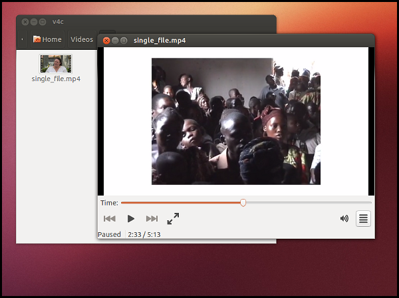The height and width of the screenshot is (298, 399).
Task: Maximize the video player window
Action: 124,41
